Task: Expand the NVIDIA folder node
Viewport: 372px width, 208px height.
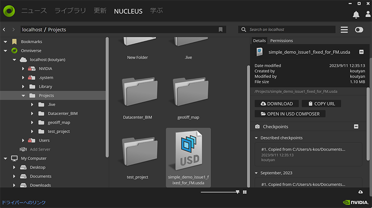Action: point(23,68)
